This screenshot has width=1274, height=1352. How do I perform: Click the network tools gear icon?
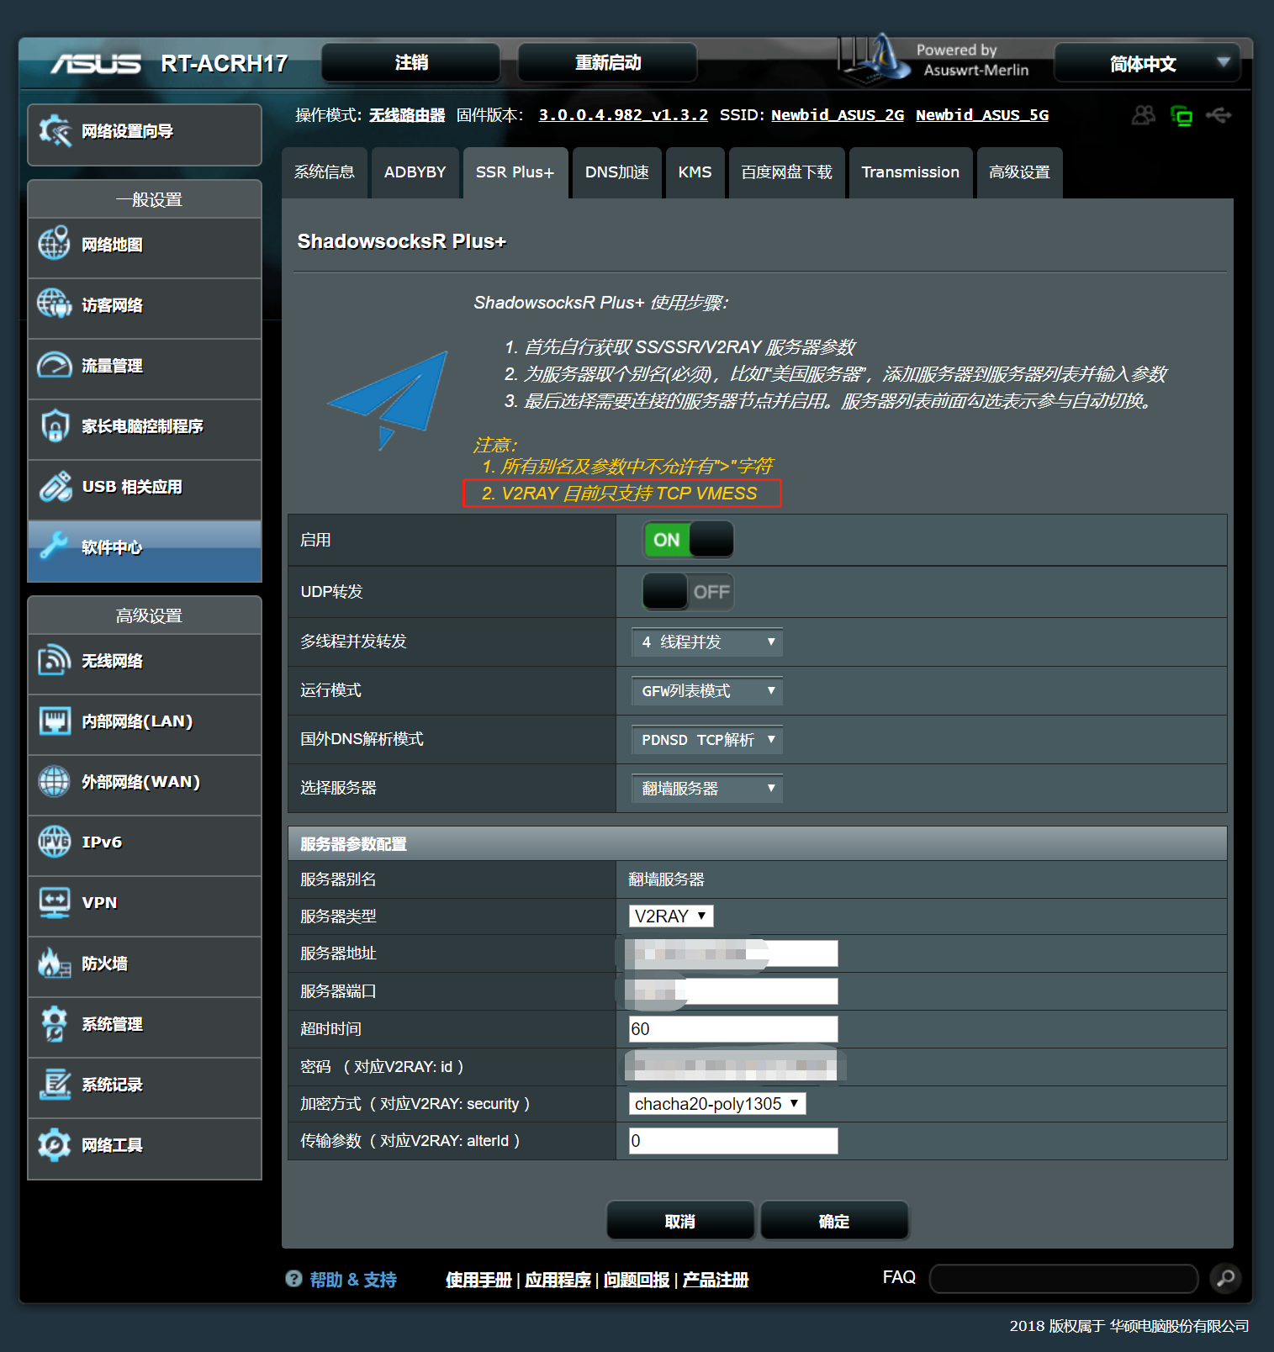point(55,1144)
